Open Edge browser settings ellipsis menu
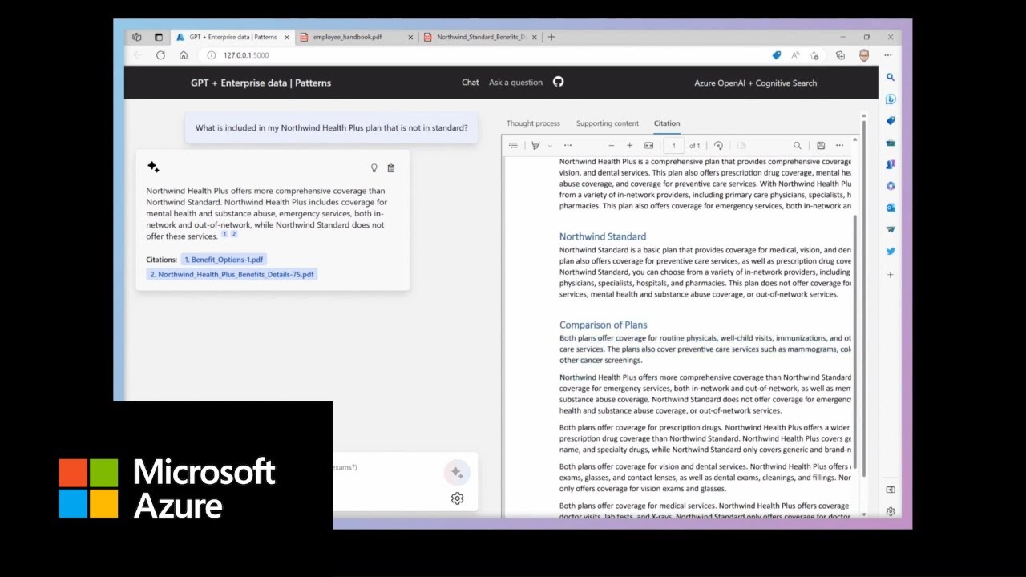Viewport: 1026px width, 577px height. tap(888, 54)
